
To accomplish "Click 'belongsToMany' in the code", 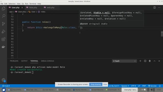I will click(52, 28).
